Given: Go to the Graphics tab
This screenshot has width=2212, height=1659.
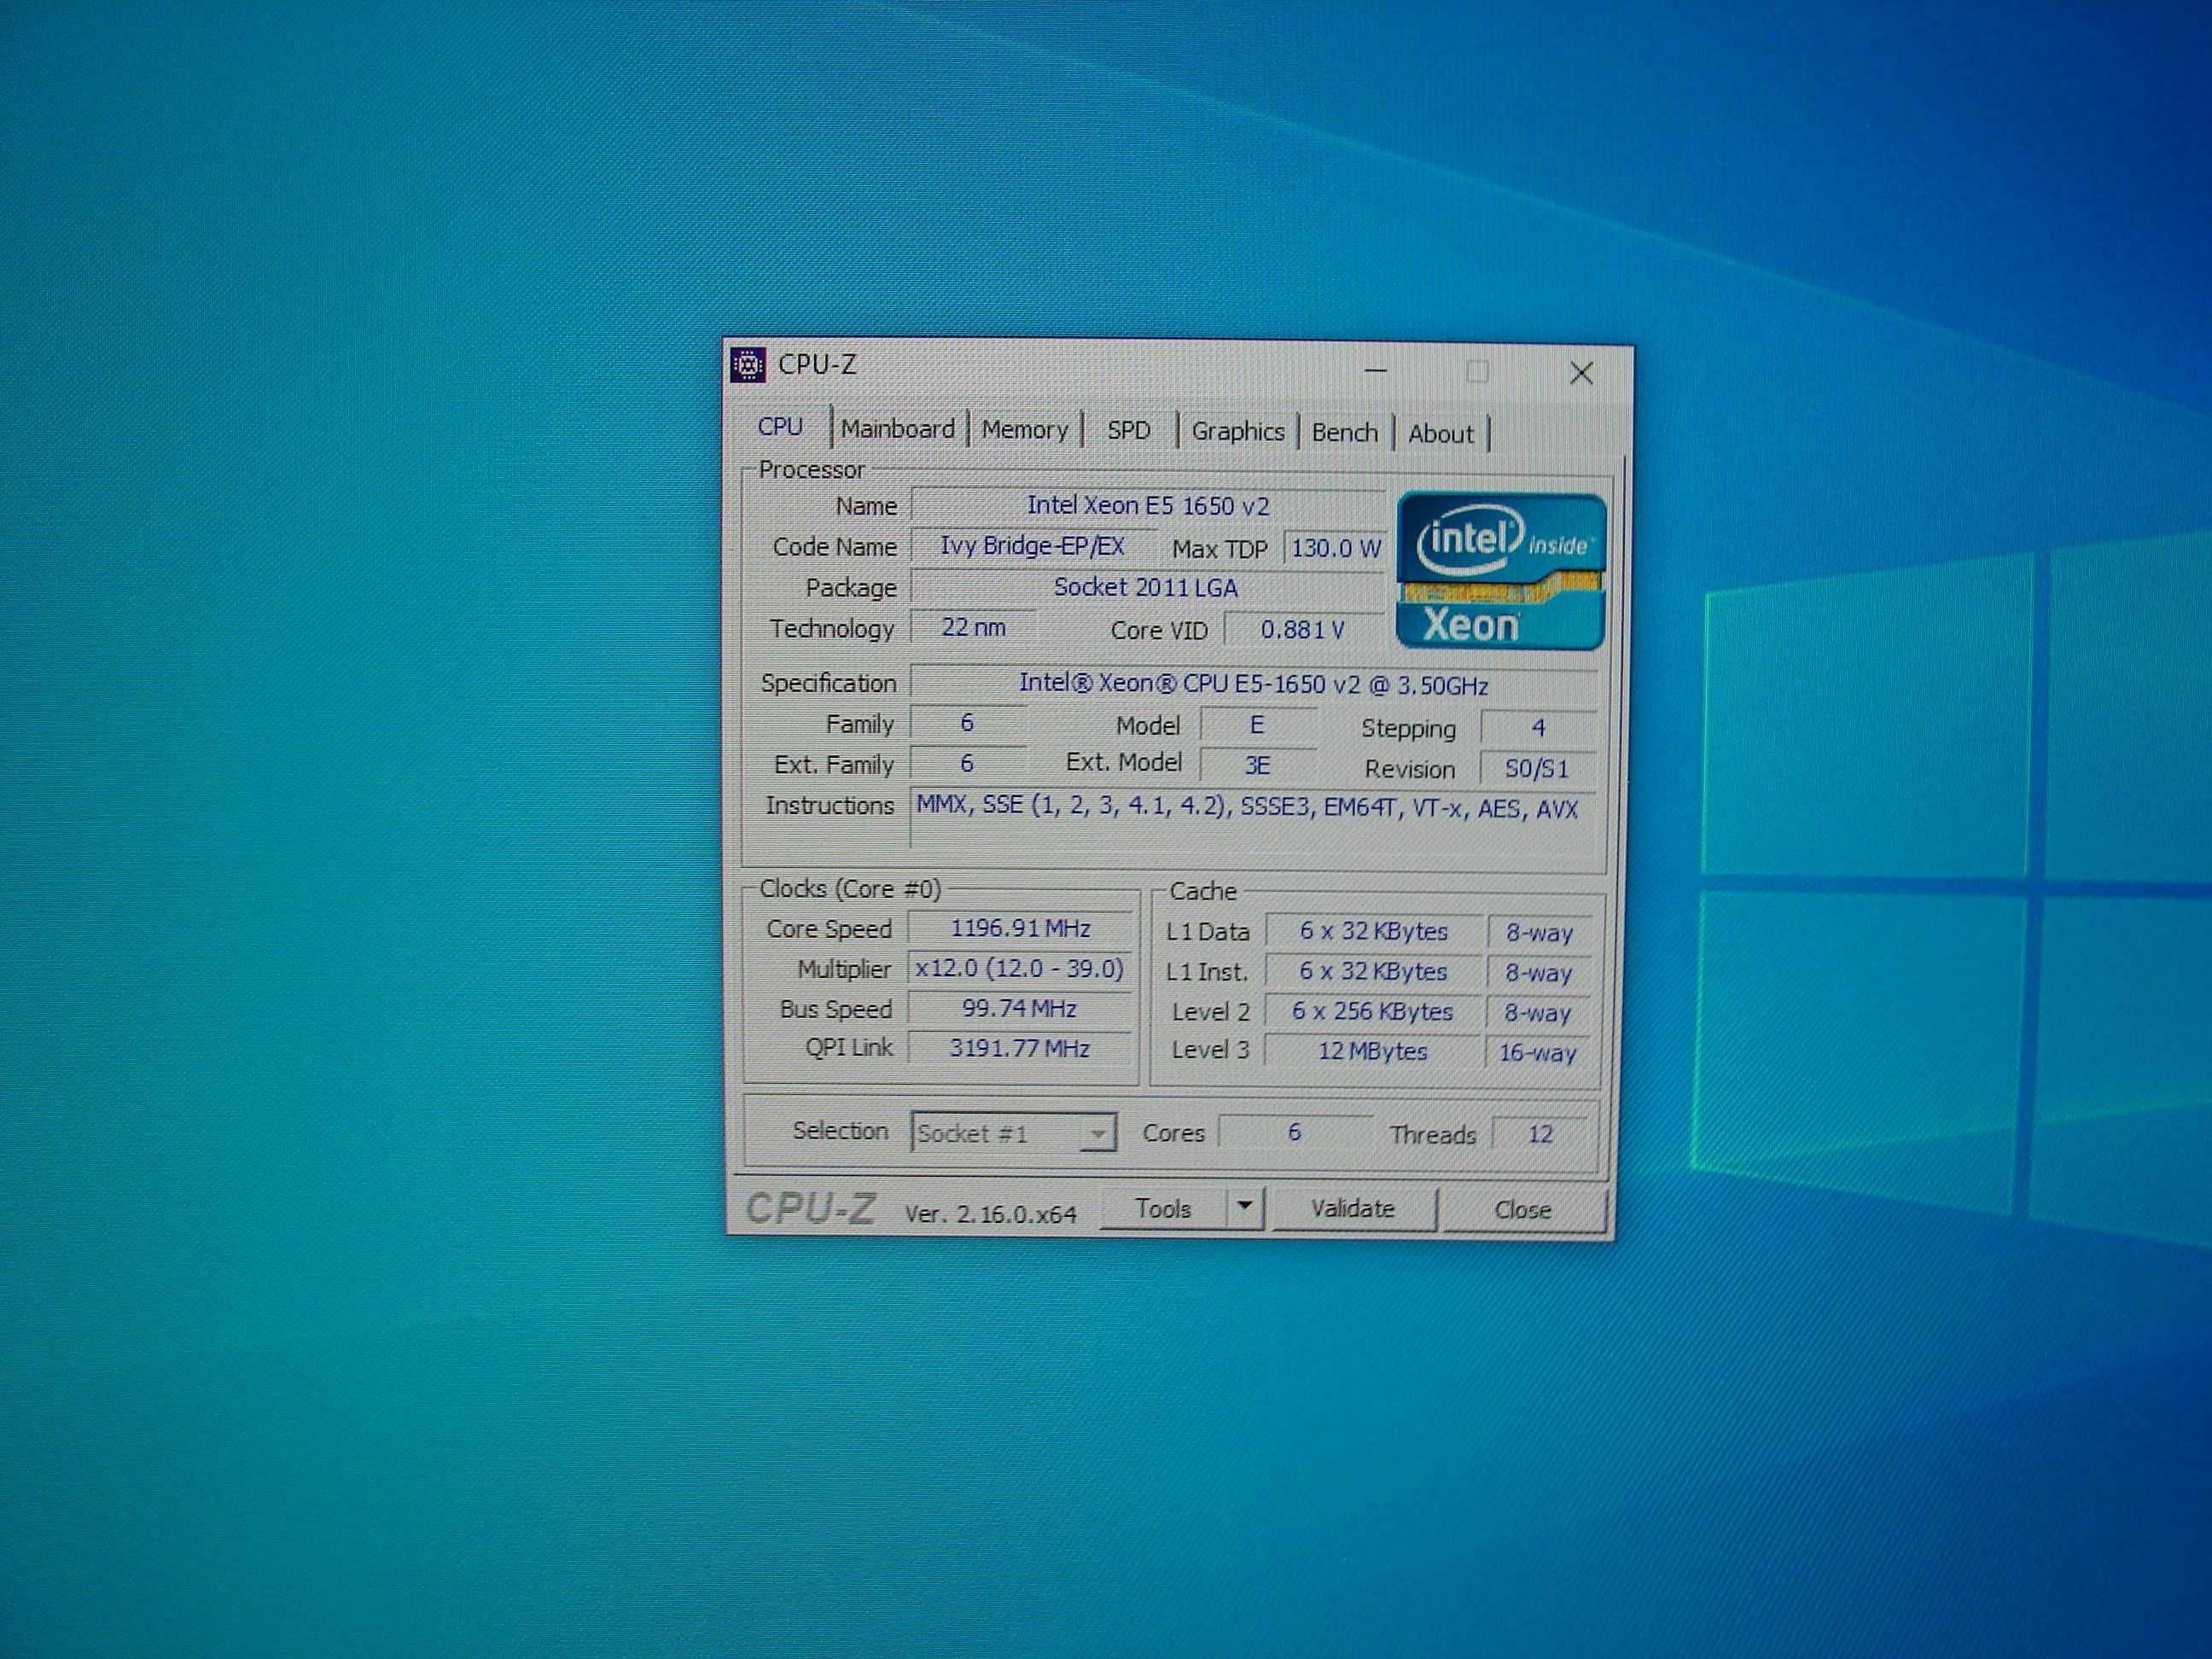Looking at the screenshot, I should coord(1237,432).
